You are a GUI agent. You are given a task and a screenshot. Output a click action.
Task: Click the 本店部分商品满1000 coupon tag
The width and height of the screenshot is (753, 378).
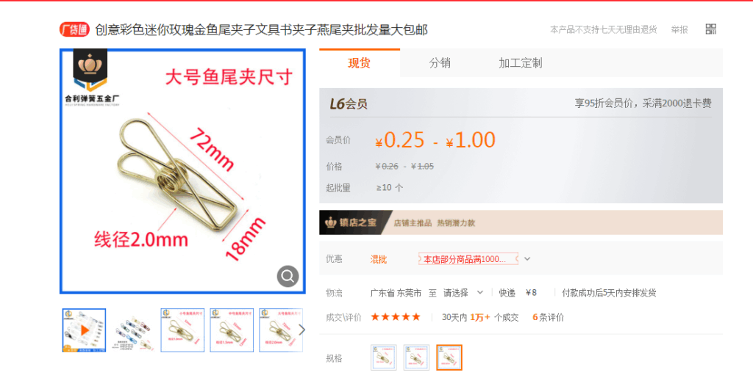[468, 259]
